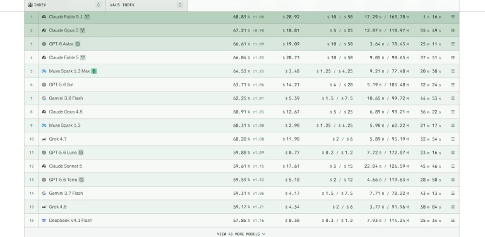Open the DeepSeek V4.1 Flash model name
Image resolution: width=485 pixels, height=237 pixels.
pos(71,221)
